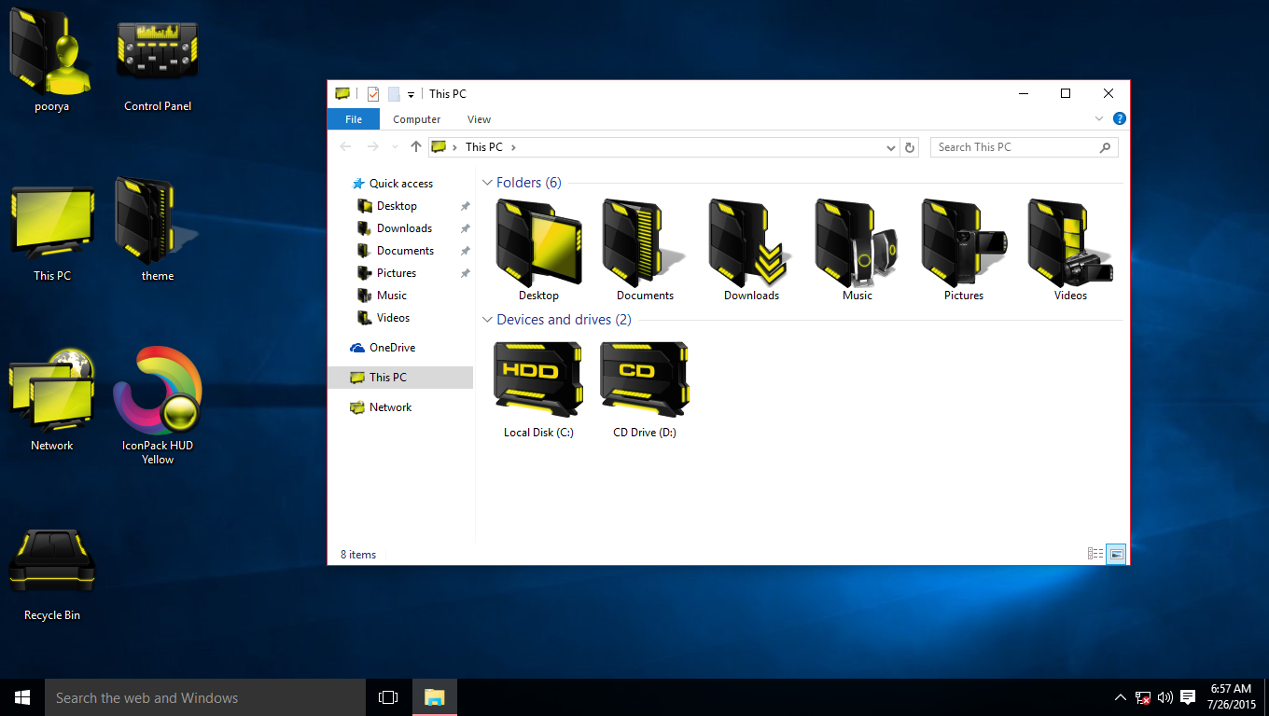Click the search This PC field
This screenshot has width=1269, height=716.
[1017, 147]
